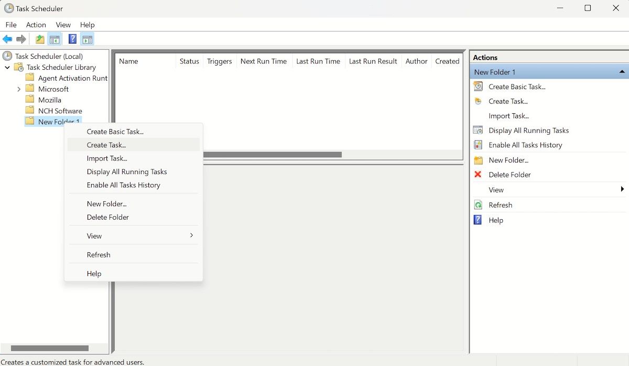Click the red X Delete Folder icon
This screenshot has height=366, width=629.
pos(478,175)
